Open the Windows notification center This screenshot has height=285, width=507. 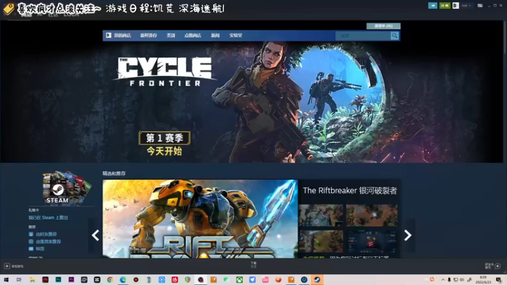[x=499, y=280]
